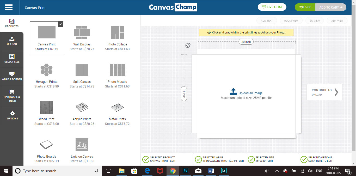Open Mail from the taskbar

click(198, 171)
